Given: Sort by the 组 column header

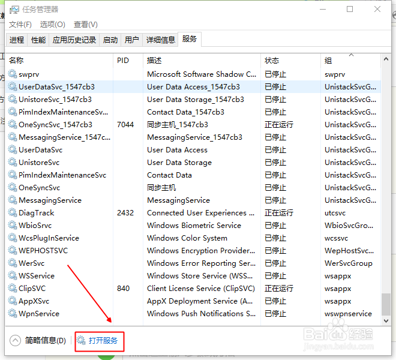Looking at the screenshot, I should 350,61.
